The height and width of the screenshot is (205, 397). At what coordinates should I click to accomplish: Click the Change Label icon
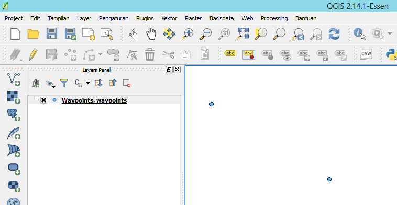point(340,55)
